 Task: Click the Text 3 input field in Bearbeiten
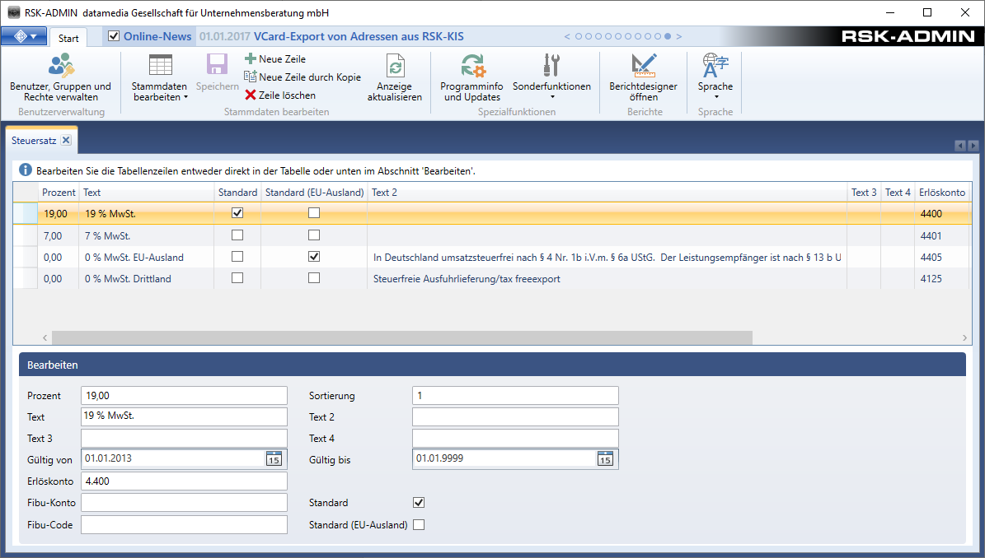click(184, 438)
